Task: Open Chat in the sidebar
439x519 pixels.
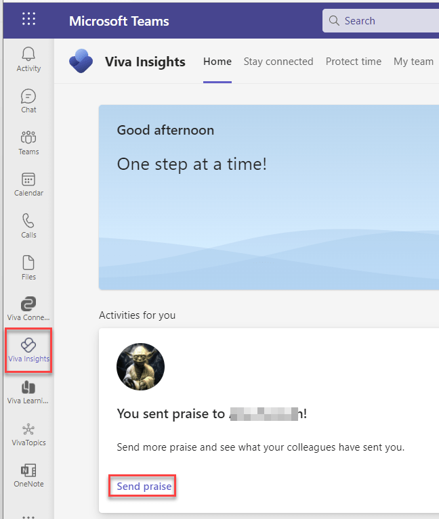Action: 28,101
